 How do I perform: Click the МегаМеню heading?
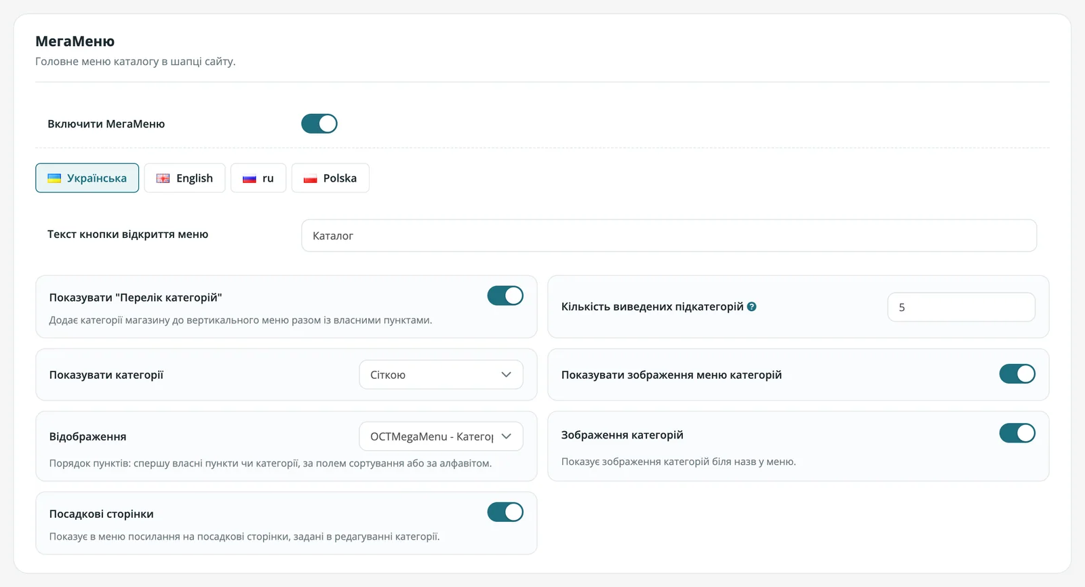[75, 41]
